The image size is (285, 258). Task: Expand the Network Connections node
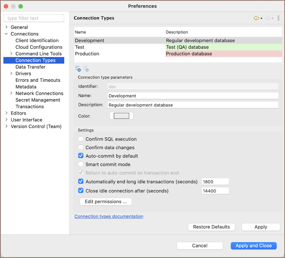point(11,93)
